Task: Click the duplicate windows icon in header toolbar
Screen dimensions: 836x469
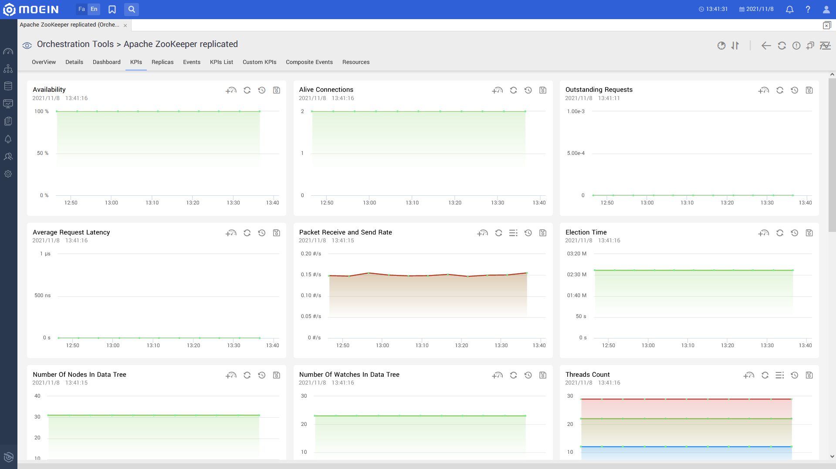Action: pos(810,46)
